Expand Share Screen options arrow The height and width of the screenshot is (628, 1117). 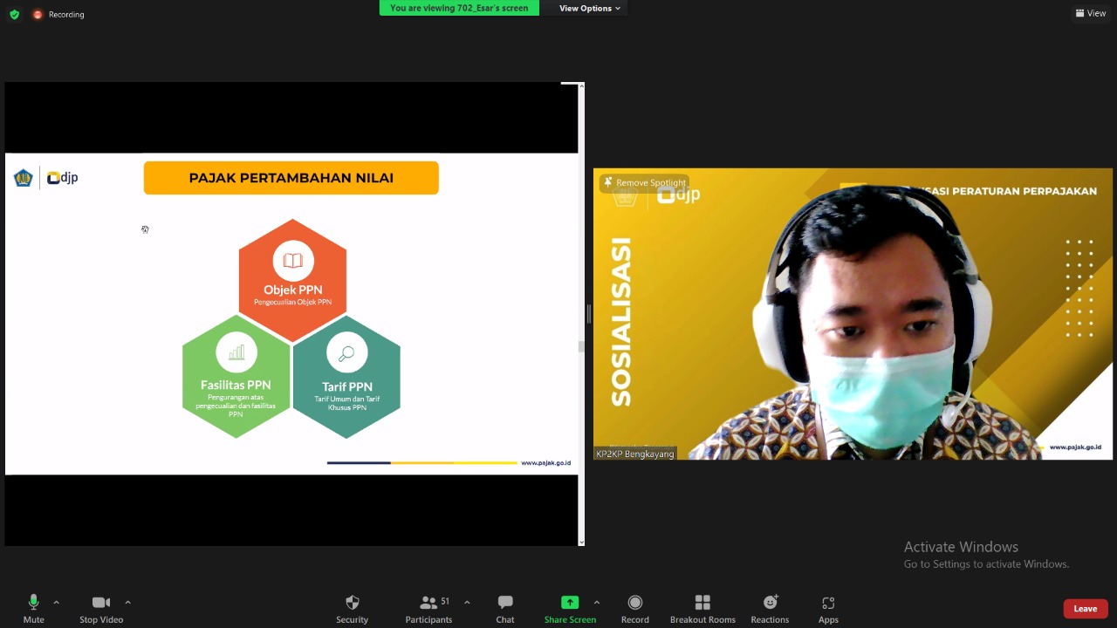point(597,602)
